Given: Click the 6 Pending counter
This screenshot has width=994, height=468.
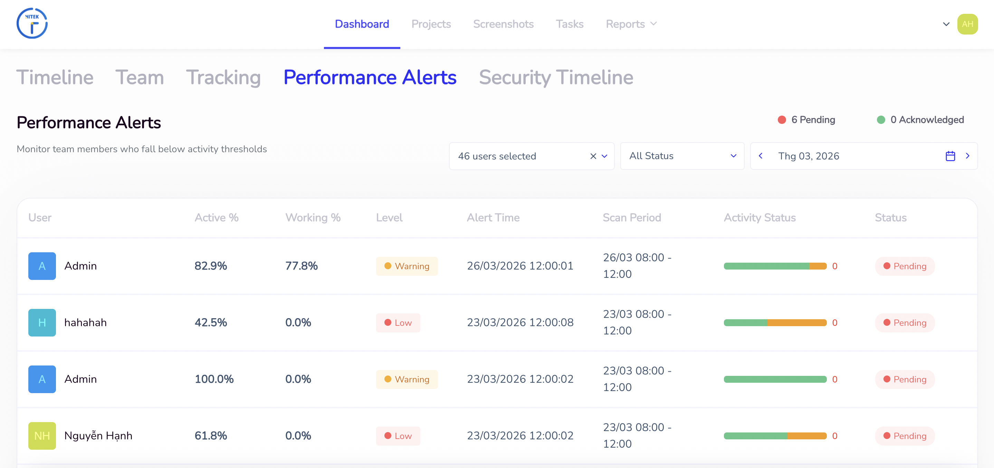Looking at the screenshot, I should click(806, 120).
